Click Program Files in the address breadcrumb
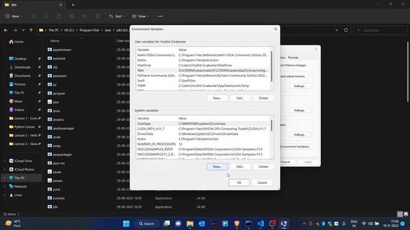Image resolution: width=410 pixels, height=230 pixels. (x=90, y=30)
